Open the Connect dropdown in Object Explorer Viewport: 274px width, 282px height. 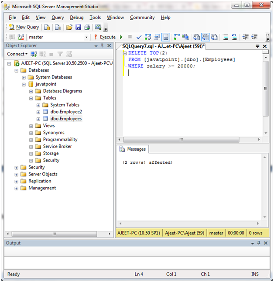pyautogui.click(x=17, y=54)
